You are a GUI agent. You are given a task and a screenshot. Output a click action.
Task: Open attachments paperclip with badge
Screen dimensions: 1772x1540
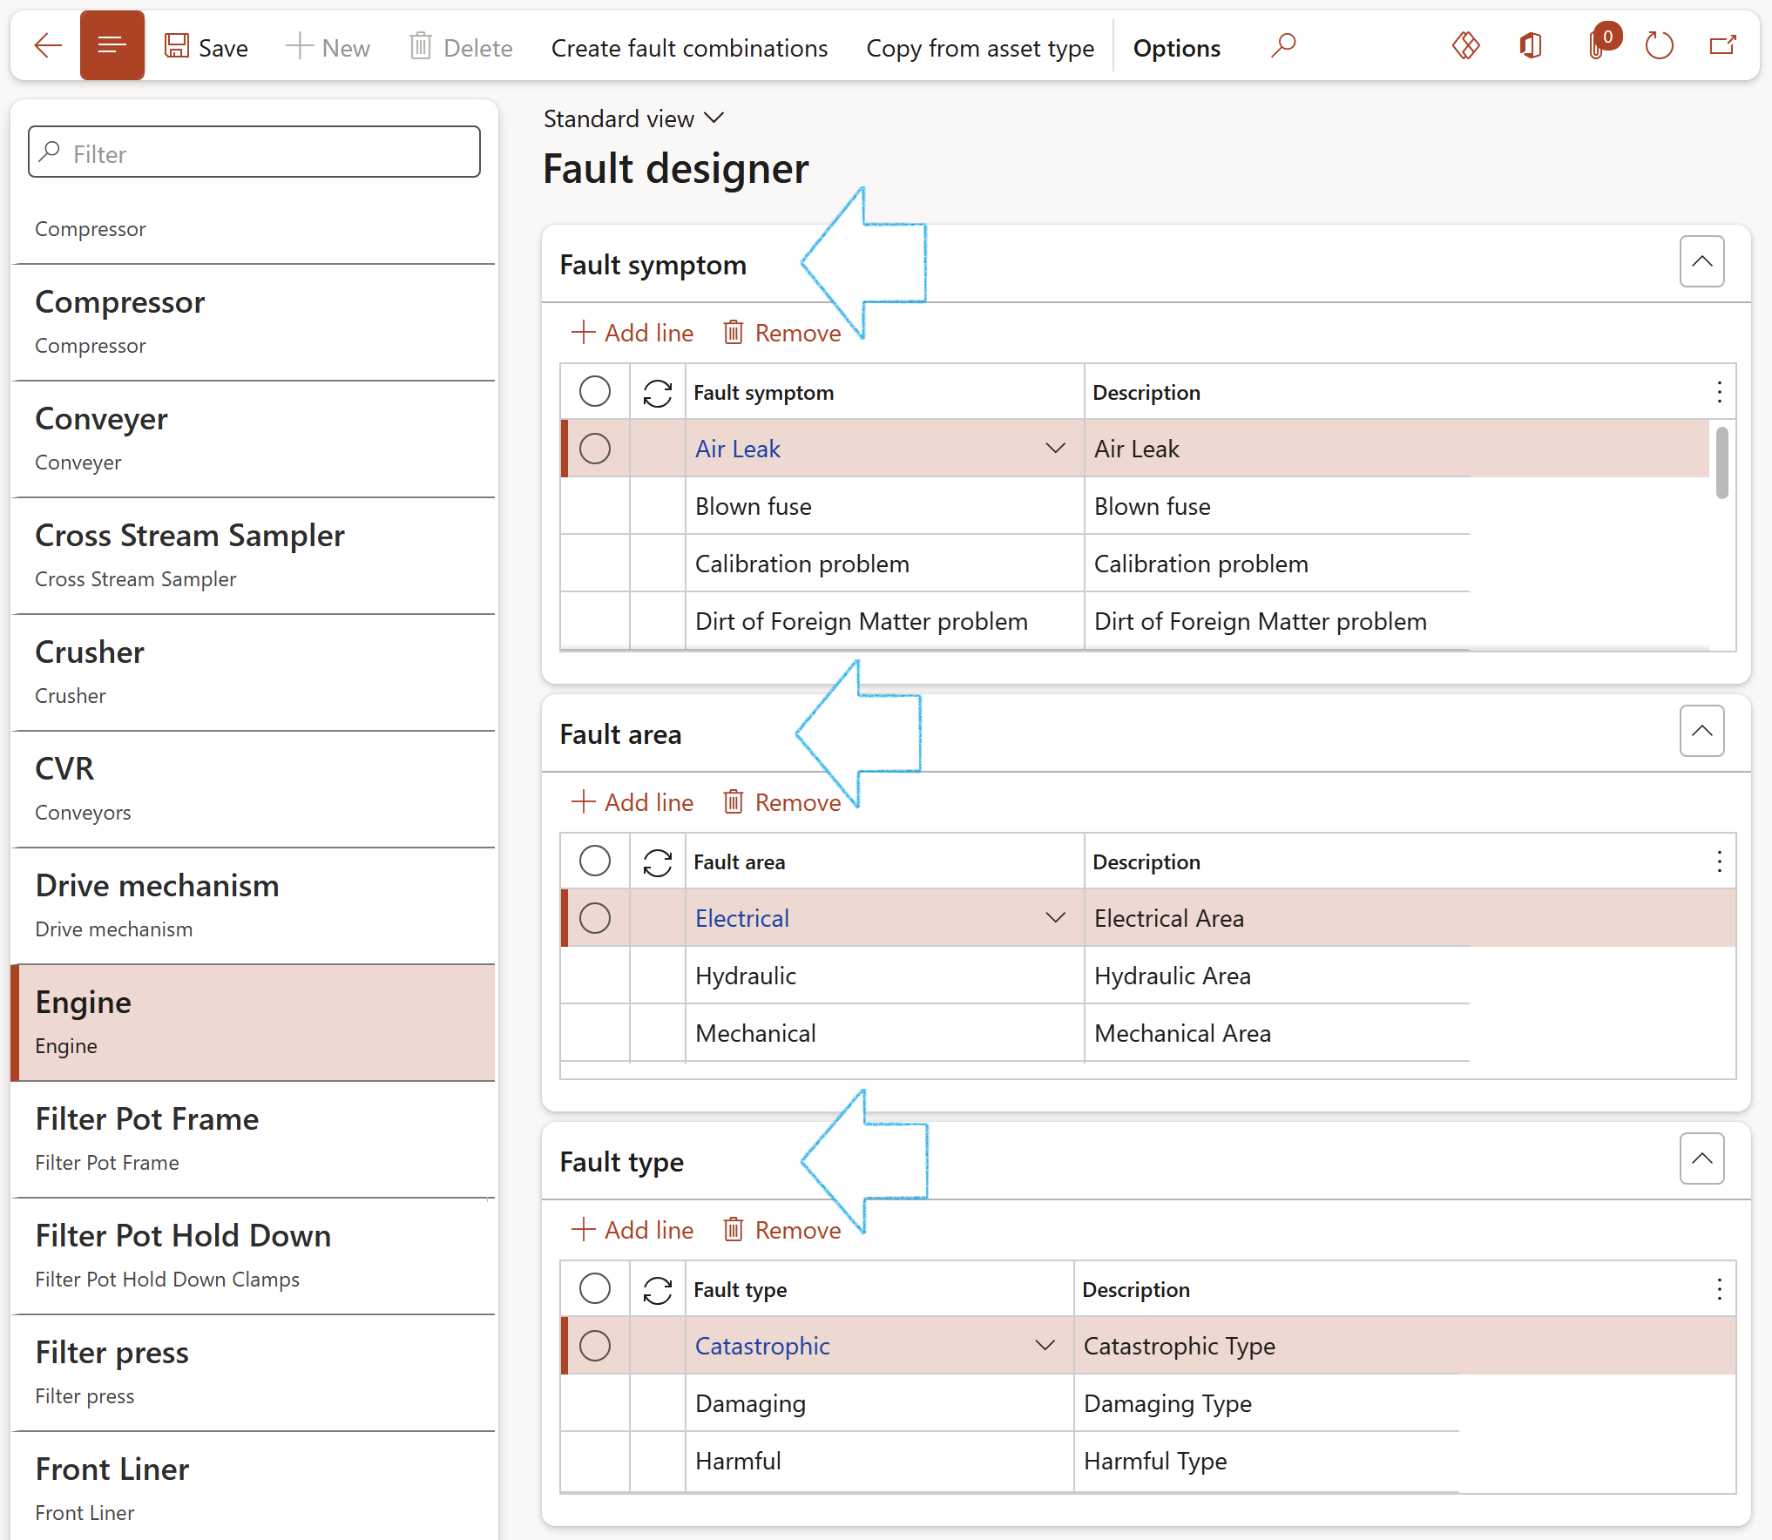1599,45
